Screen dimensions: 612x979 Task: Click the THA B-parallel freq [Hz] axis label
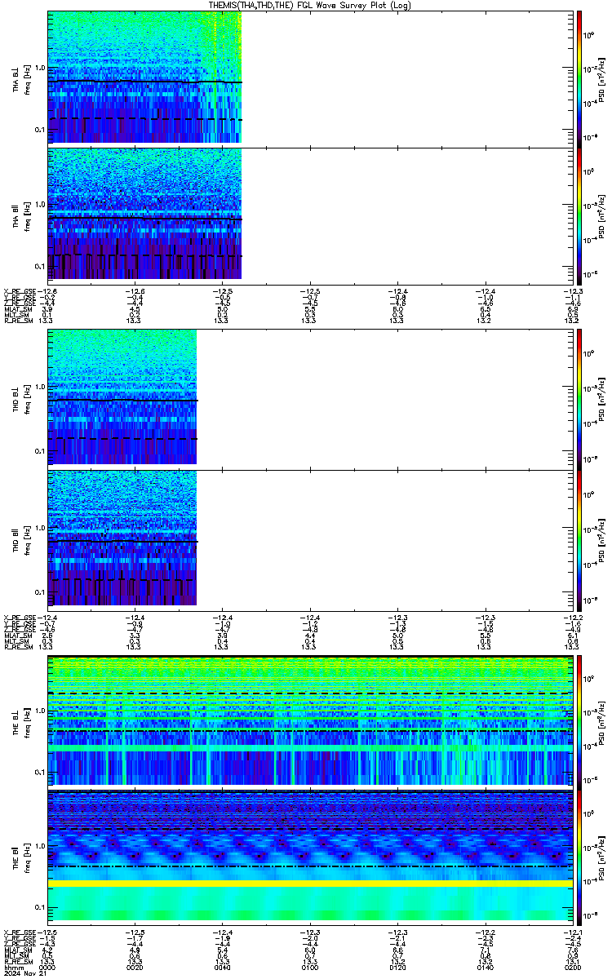tap(26, 216)
